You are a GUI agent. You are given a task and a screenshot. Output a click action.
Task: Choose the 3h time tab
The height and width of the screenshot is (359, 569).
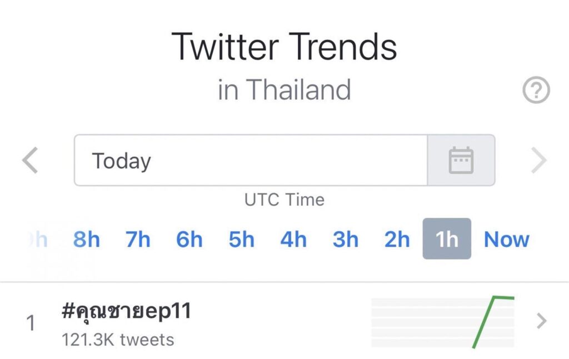coord(346,240)
